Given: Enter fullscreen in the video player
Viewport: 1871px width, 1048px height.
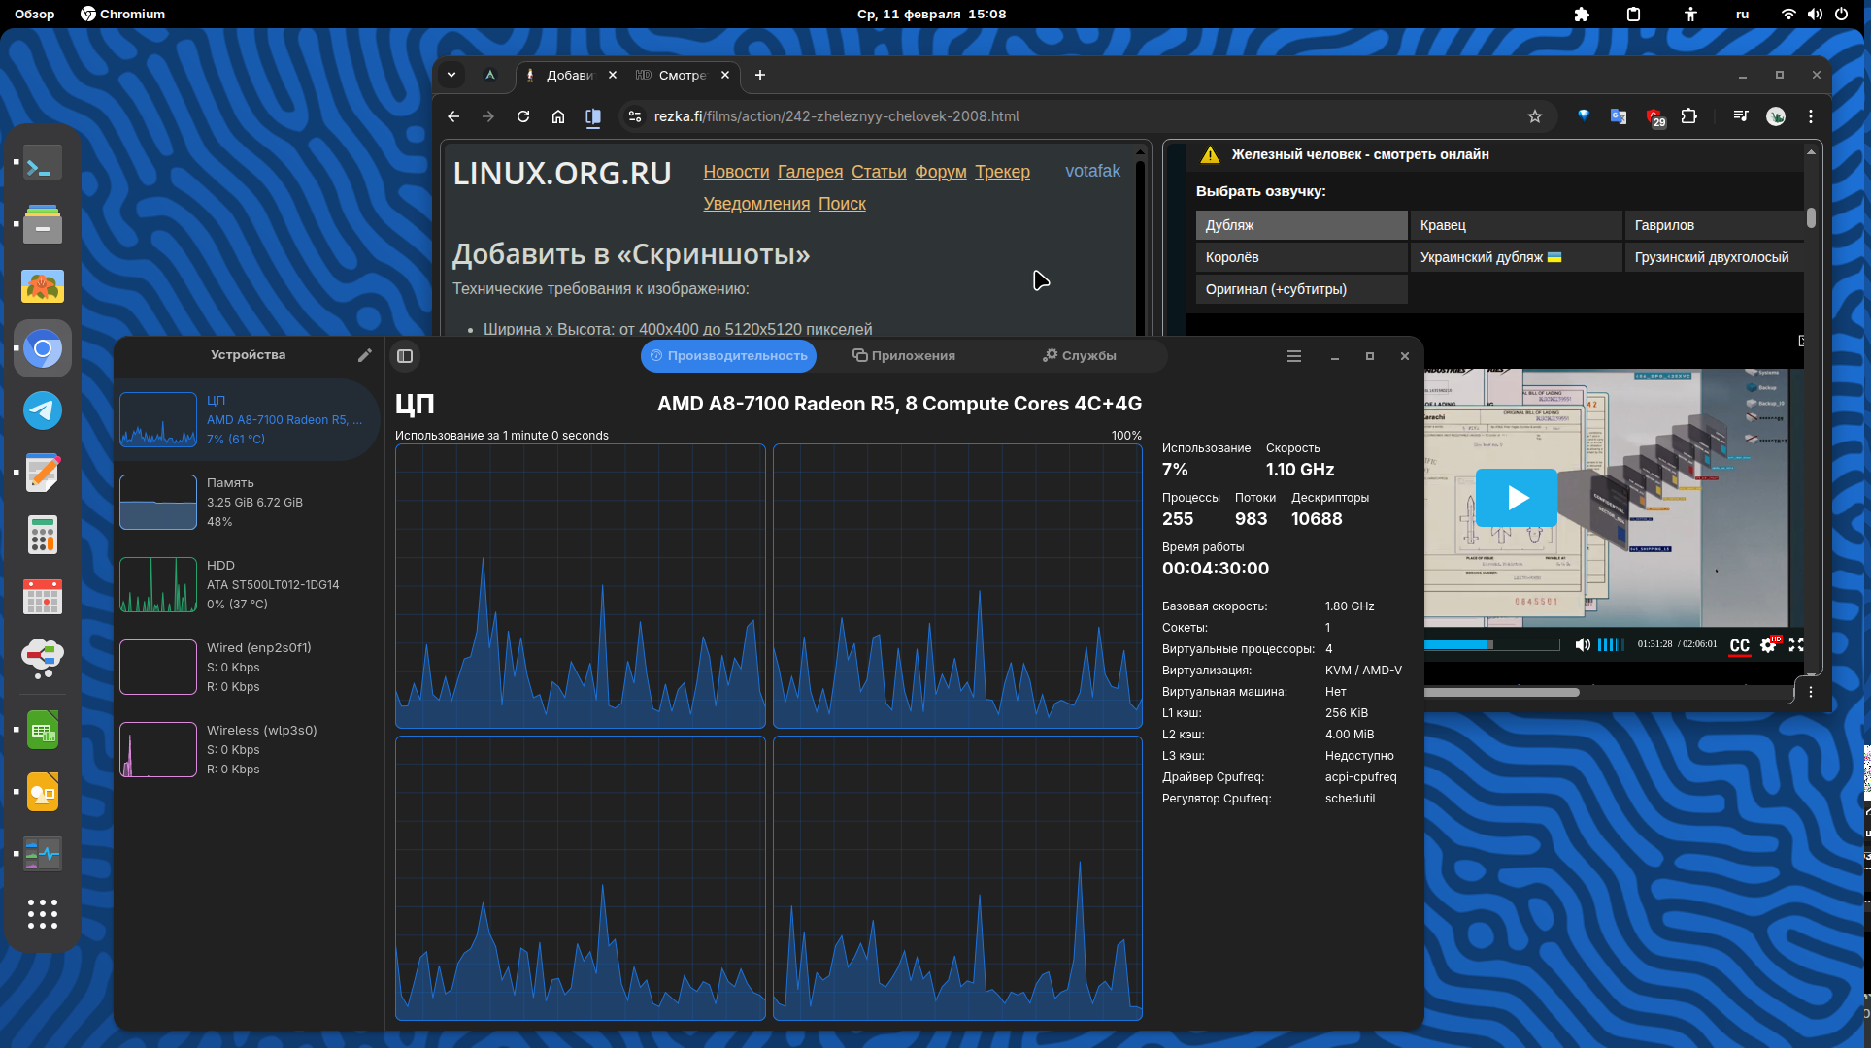Looking at the screenshot, I should (x=1796, y=644).
